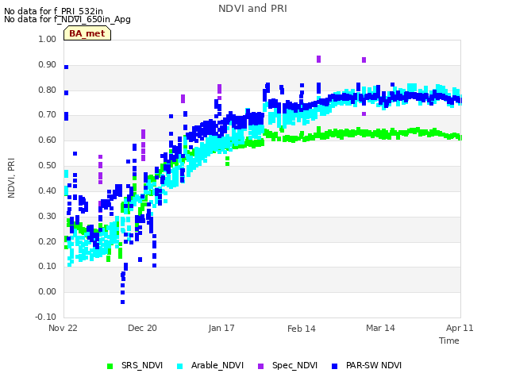
Task: Toggle the PAR-SW NDVI legend entry
Action: pyautogui.click(x=367, y=365)
